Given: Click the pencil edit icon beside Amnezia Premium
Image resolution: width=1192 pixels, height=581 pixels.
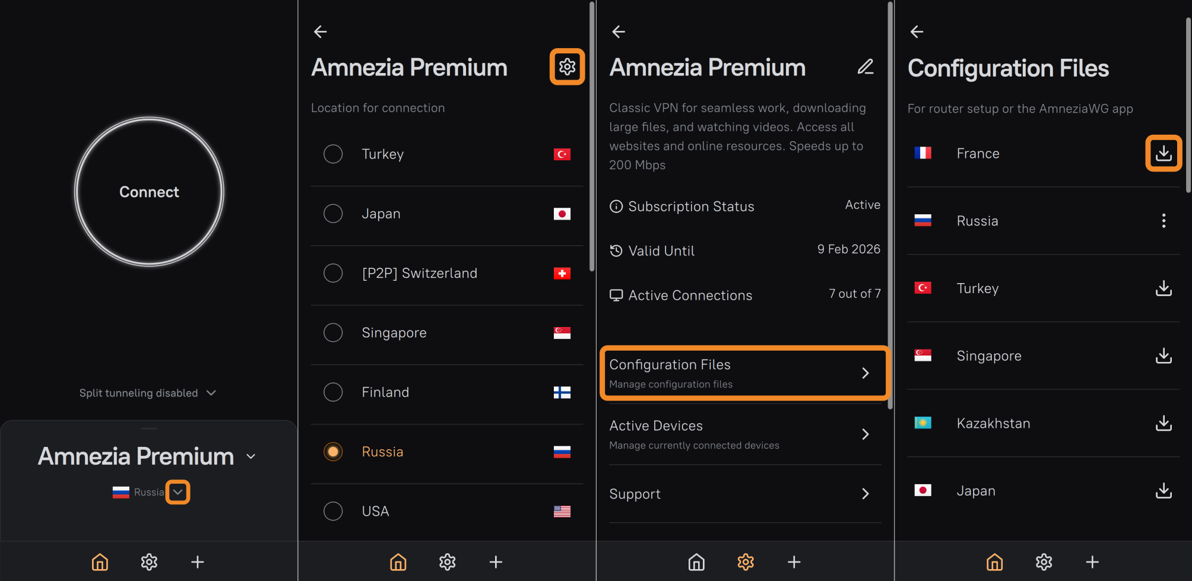Looking at the screenshot, I should point(866,66).
